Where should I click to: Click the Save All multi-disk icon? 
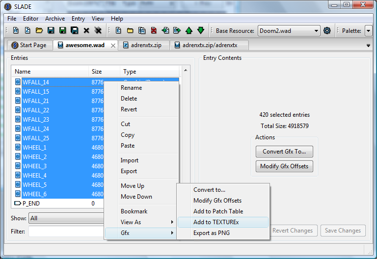click(x=75, y=30)
